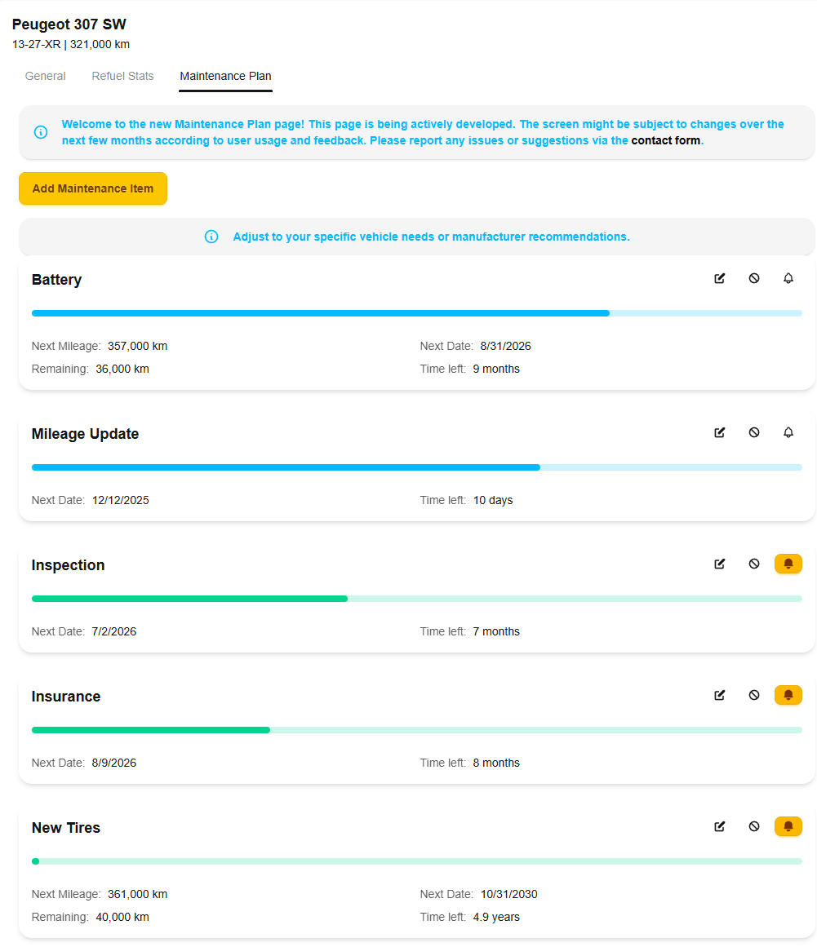
Task: Edit the New Tires item
Action: (719, 826)
